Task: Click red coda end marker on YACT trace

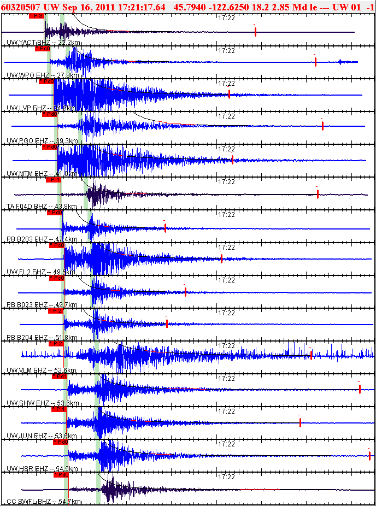Action: coord(255,32)
